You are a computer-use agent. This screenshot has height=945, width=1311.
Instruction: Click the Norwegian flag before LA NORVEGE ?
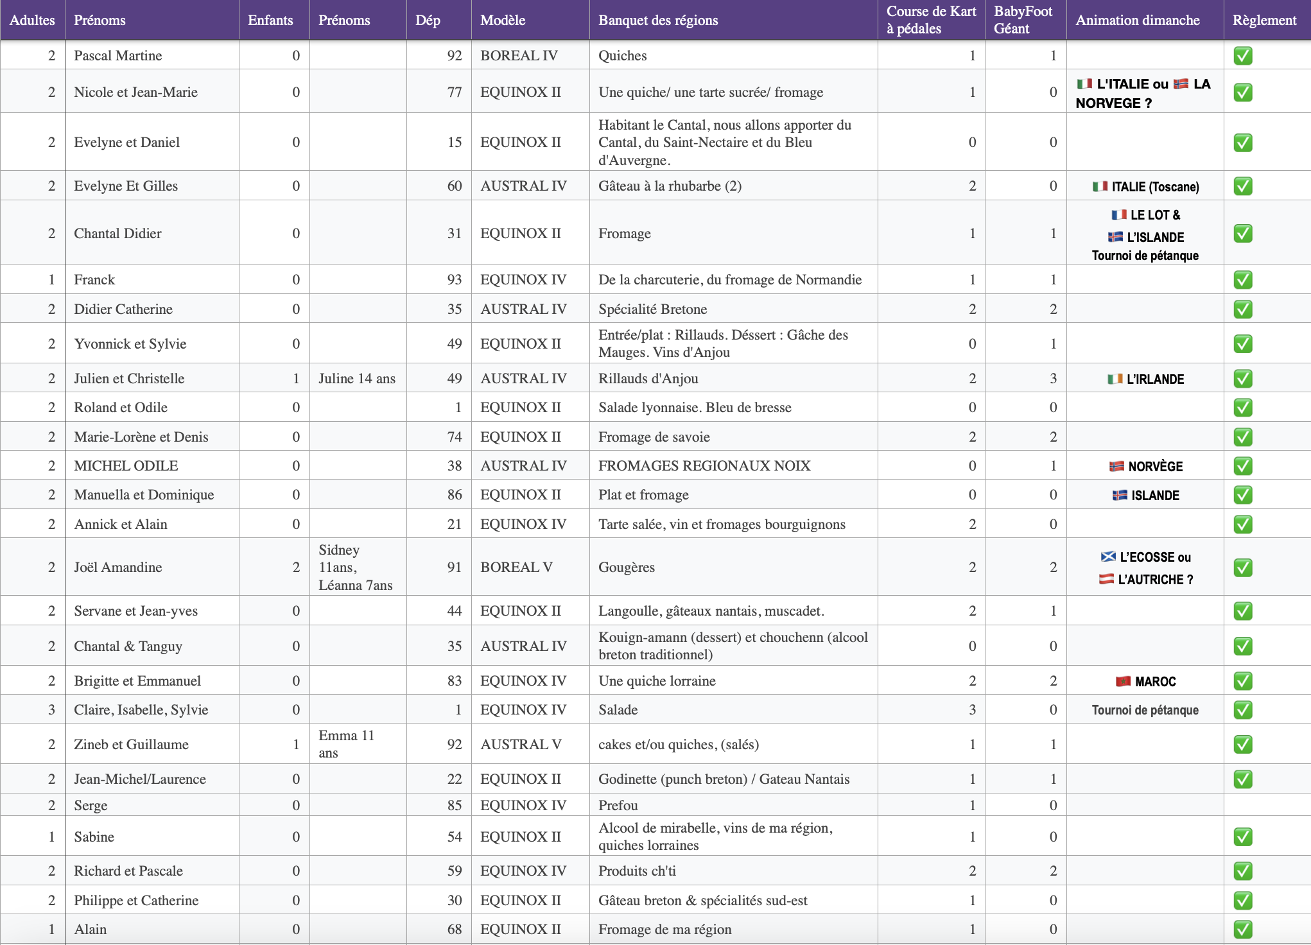pos(1181,84)
